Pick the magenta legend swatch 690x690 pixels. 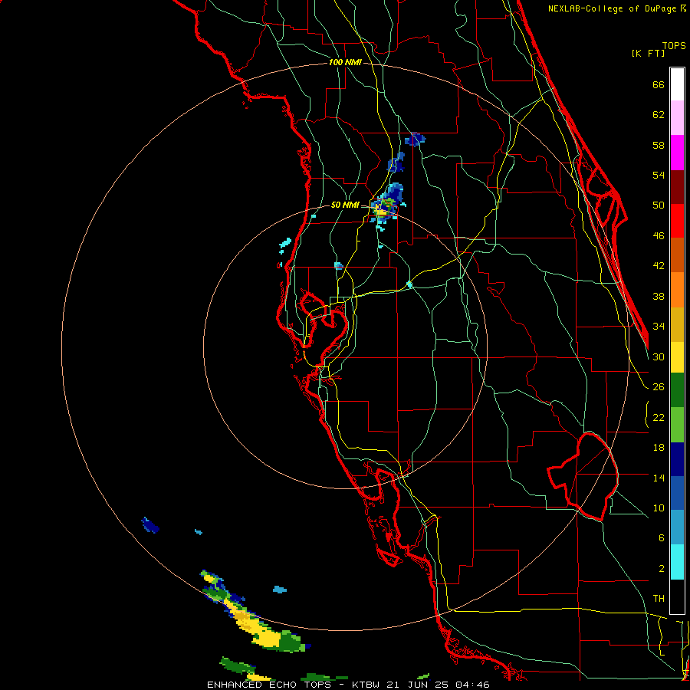677,153
